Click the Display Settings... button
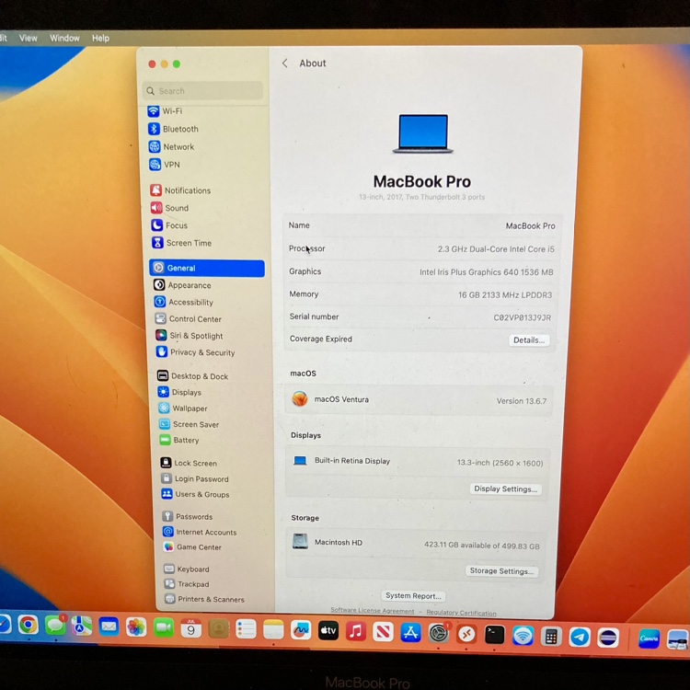The image size is (690, 690). [506, 489]
